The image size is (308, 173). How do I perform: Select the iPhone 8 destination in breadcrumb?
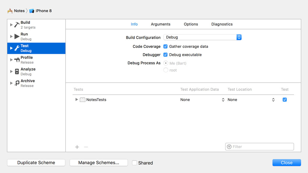pyautogui.click(x=40, y=11)
